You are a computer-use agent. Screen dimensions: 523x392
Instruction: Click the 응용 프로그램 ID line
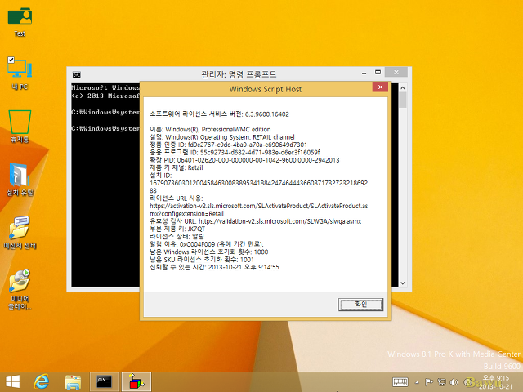[235, 153]
